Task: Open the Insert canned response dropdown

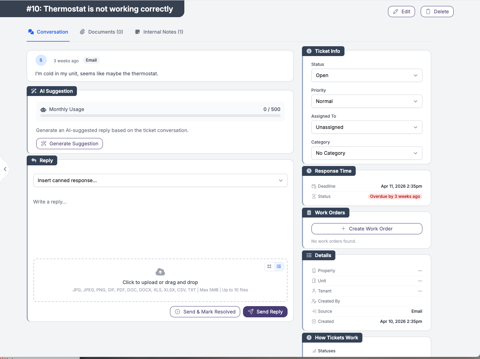Action: point(160,180)
